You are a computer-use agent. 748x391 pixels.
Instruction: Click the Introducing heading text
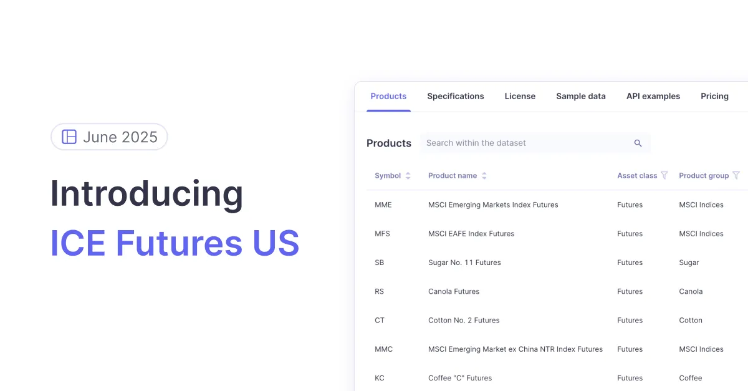[147, 193]
